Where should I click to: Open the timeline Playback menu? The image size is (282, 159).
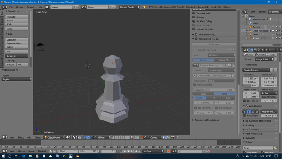(42, 151)
